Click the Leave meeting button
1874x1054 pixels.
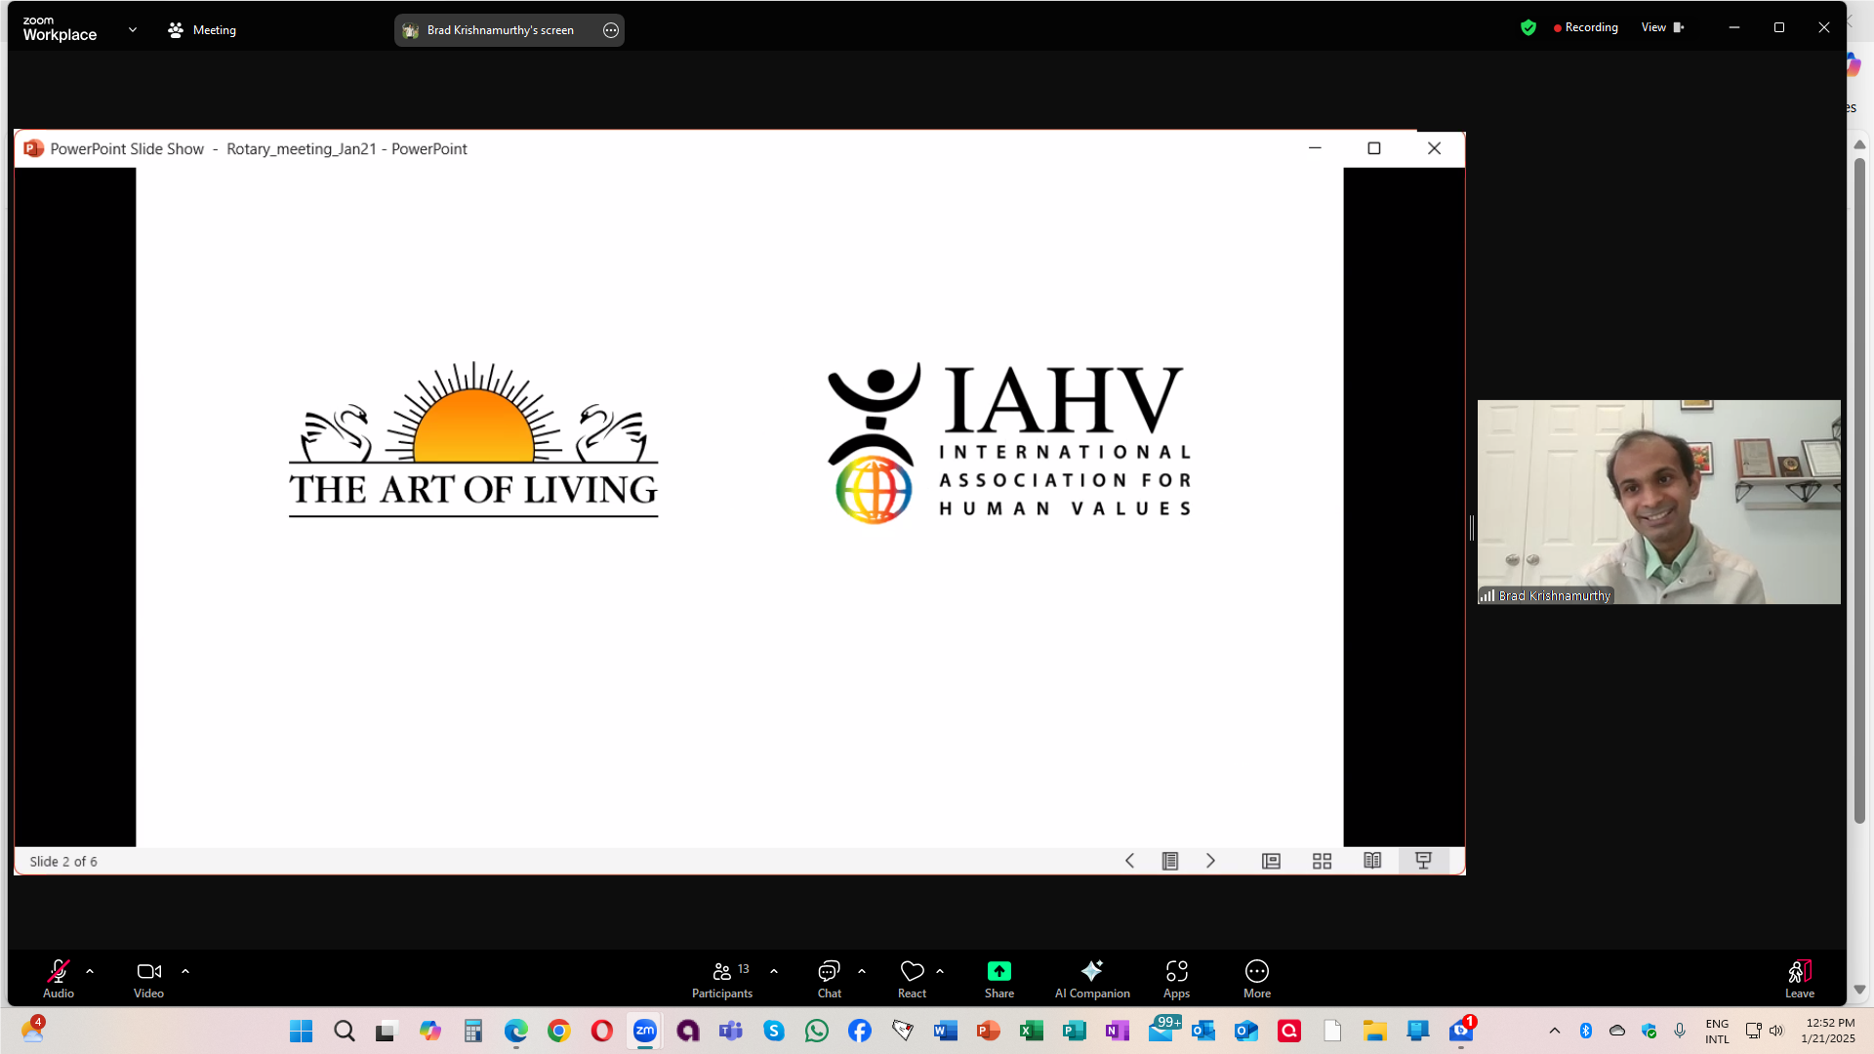(1799, 973)
